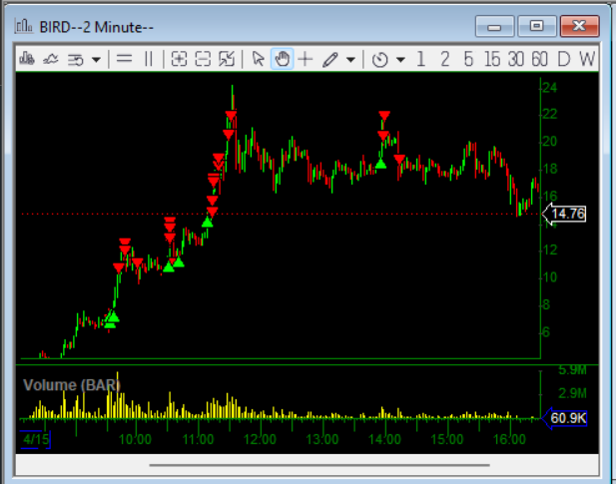Click the 14.76 current price label
Screen dimensions: 616x484
564,214
